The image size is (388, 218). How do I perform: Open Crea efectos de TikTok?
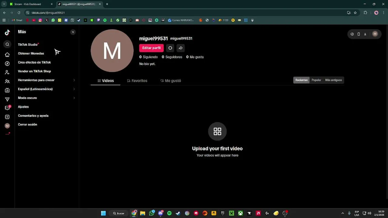(34, 62)
